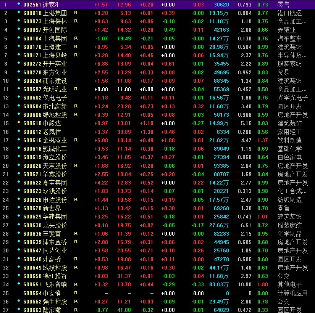This screenshot has width=315, height=313.
Task: Select stock 600663 陆家嘴
Action: point(45,310)
